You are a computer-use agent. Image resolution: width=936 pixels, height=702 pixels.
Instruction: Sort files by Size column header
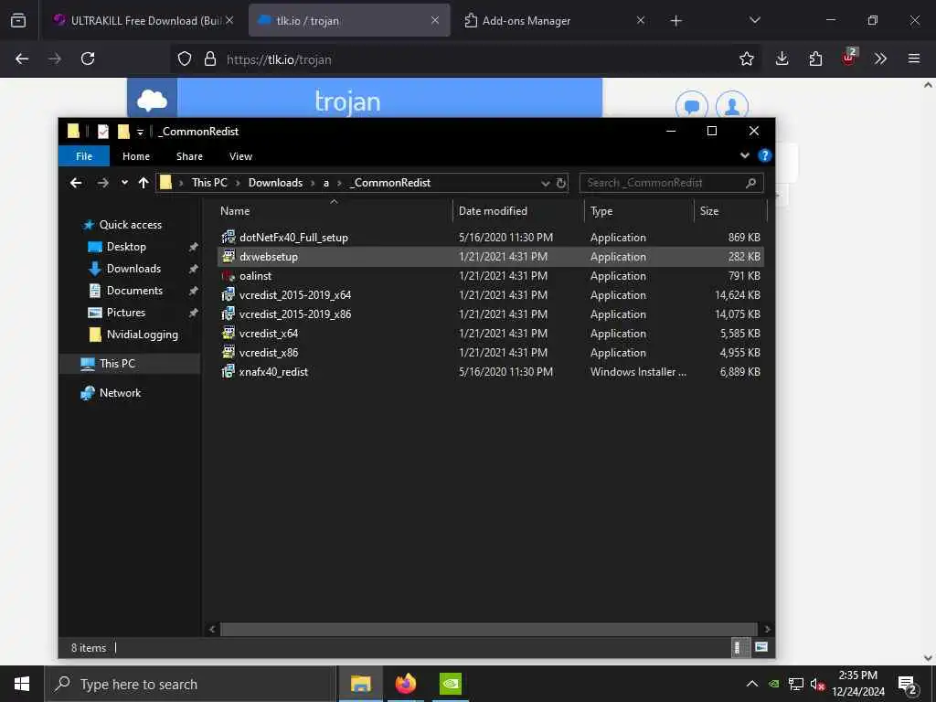[730, 211]
